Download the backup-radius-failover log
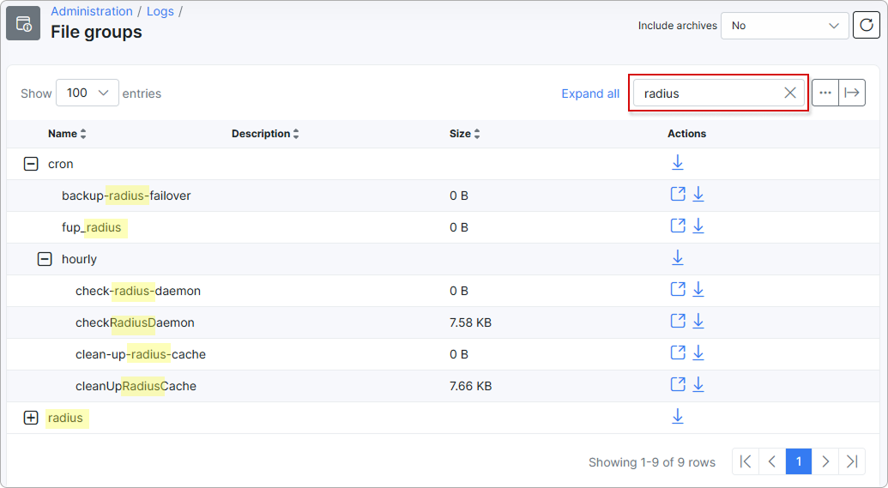888x488 pixels. point(698,194)
